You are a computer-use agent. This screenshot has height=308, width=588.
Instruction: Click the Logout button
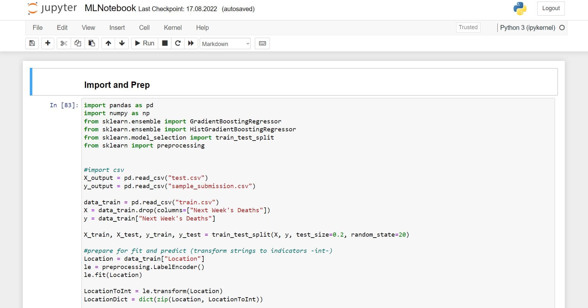(x=551, y=9)
